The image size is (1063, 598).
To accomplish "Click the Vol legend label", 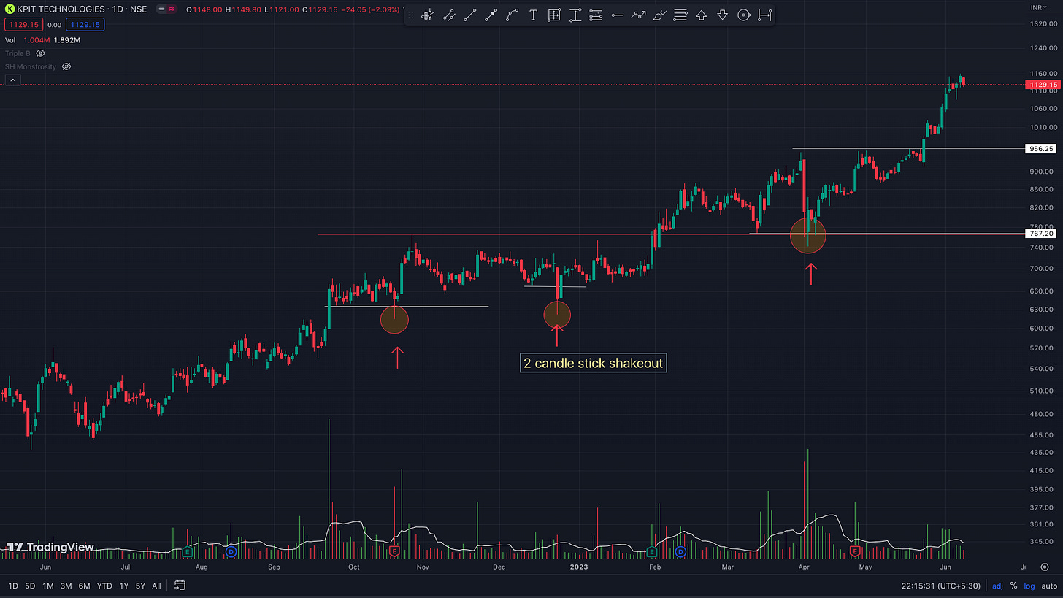I will pos(10,40).
